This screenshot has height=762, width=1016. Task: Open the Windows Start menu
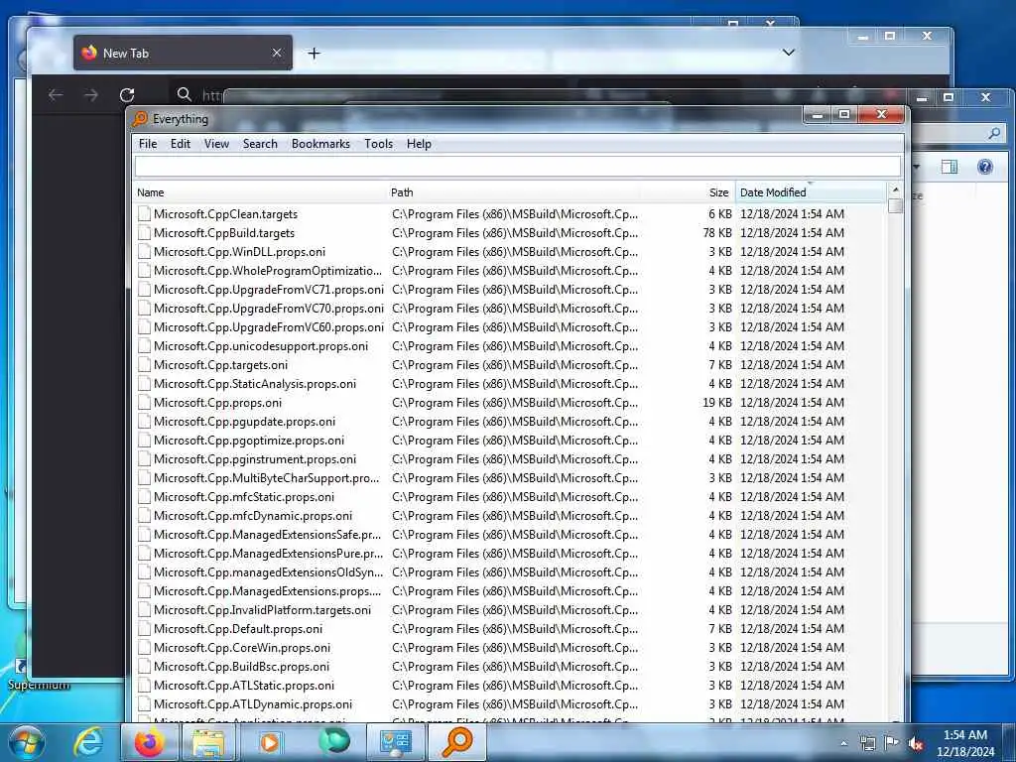coord(27,742)
